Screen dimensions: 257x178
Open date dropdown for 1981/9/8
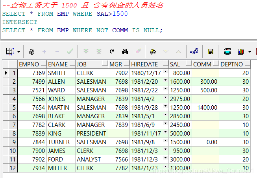166,141
